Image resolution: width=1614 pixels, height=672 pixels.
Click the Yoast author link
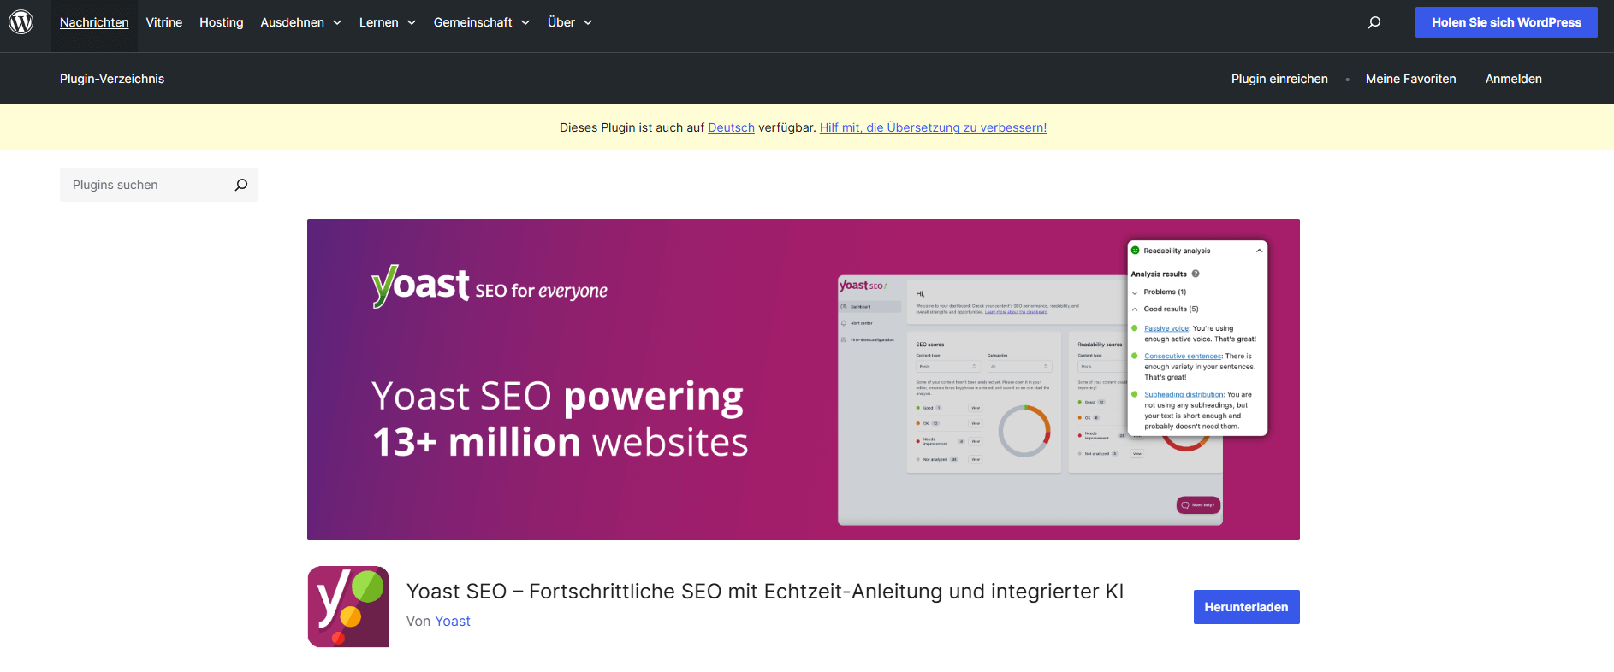(452, 622)
